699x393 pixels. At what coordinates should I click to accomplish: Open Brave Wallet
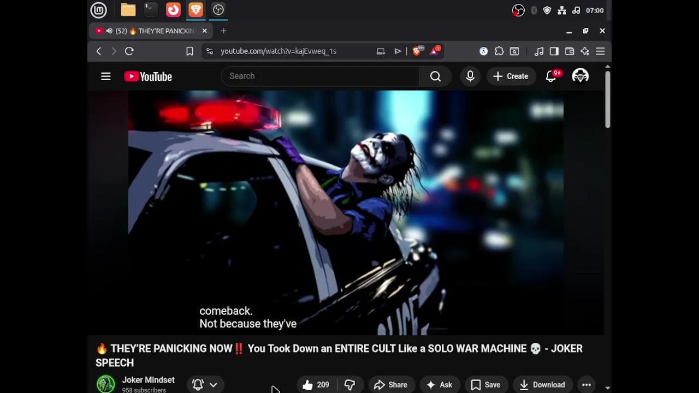click(x=570, y=51)
